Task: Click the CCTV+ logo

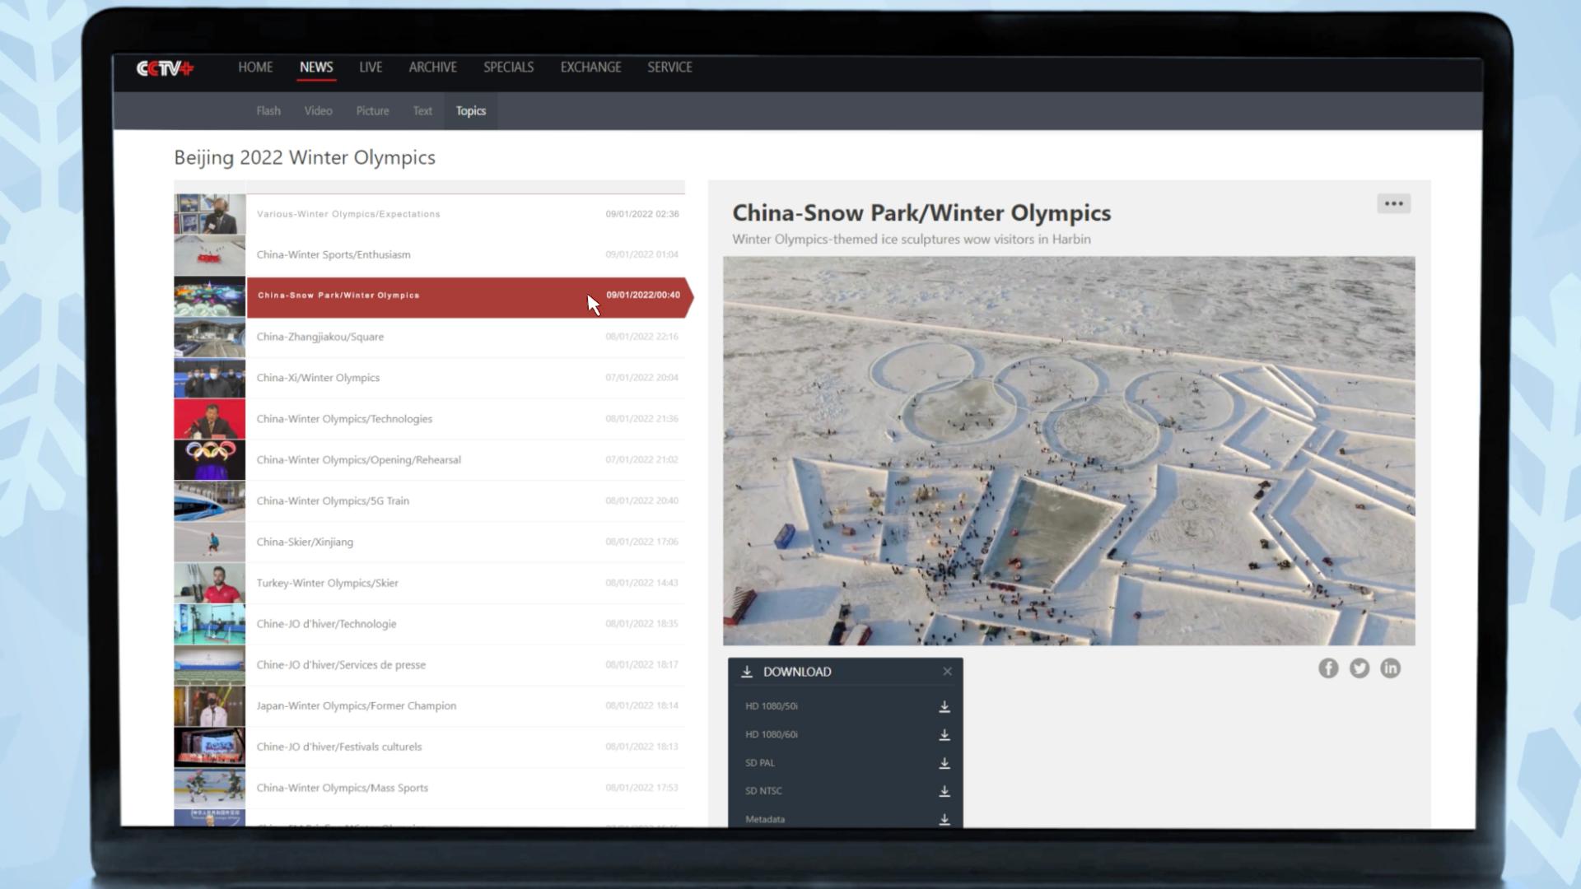Action: tap(163, 69)
